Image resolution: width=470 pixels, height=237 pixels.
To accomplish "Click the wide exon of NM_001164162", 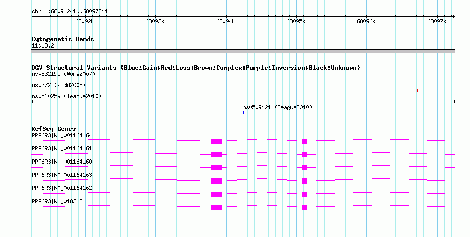I will point(217,194).
